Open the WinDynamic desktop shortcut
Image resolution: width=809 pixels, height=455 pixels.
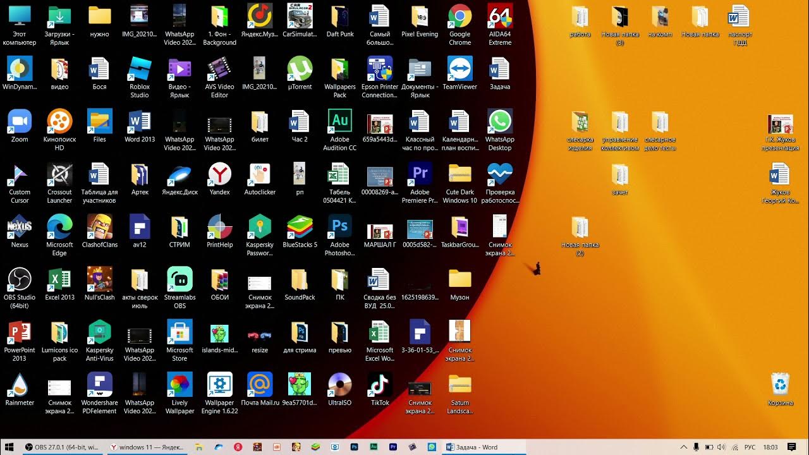pos(20,73)
